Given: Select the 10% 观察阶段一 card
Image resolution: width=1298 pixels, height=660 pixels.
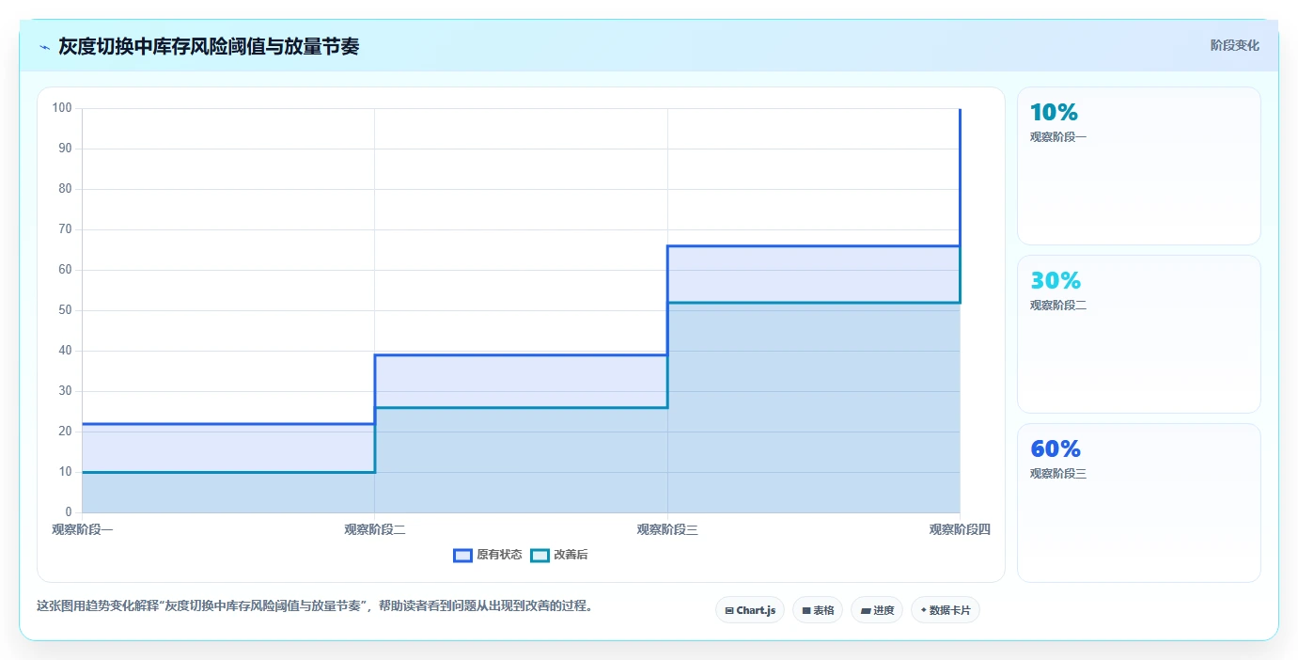Looking at the screenshot, I should (x=1138, y=166).
